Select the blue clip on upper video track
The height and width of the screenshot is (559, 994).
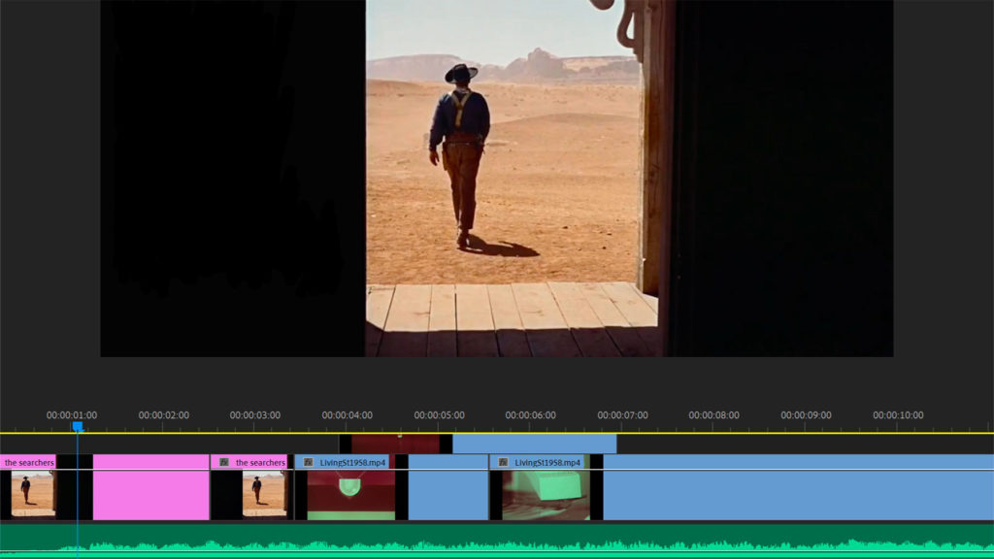[534, 444]
